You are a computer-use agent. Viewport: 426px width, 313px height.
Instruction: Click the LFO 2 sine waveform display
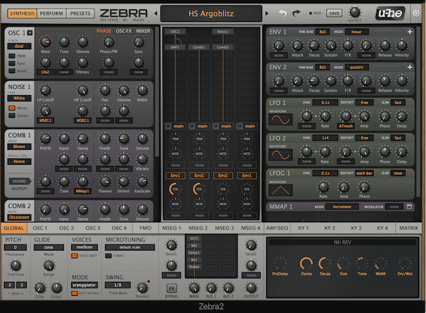[281, 155]
